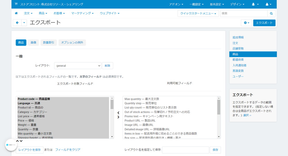Select Max quantity — 最大注文数 field
288x156 pixels.
(170, 99)
